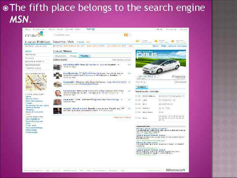Click HuskiesRC username in the tweet
The image size is (237, 178).
click(x=69, y=82)
